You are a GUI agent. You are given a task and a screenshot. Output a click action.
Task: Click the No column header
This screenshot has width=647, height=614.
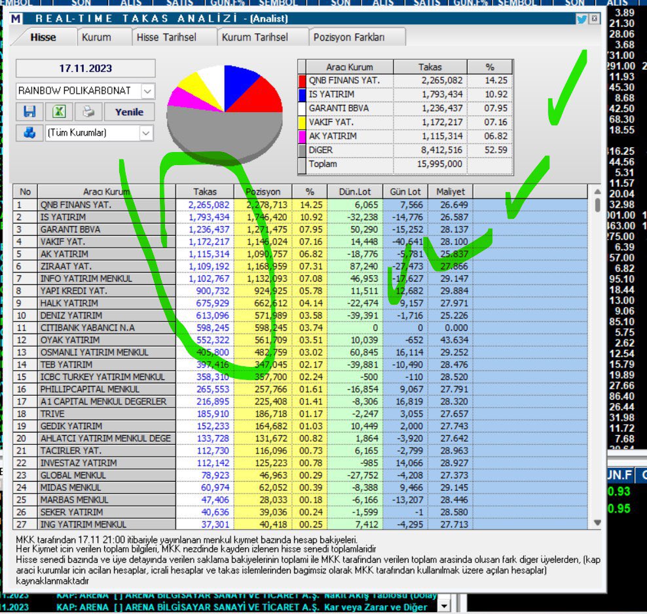pos(25,191)
